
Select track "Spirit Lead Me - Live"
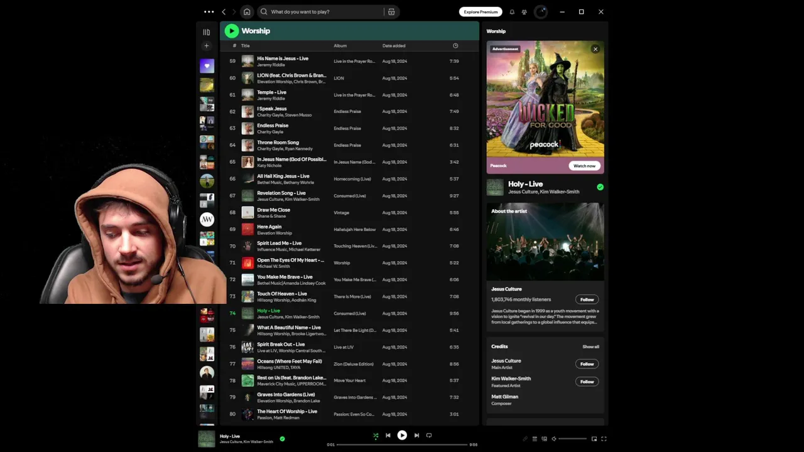[279, 244]
